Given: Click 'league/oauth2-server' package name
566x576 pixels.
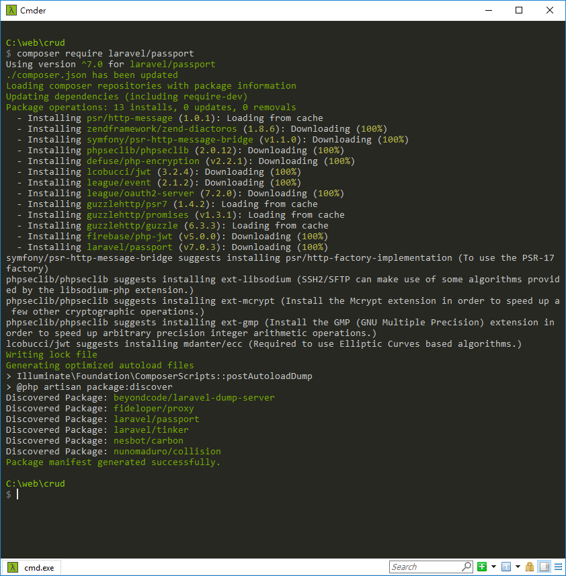Looking at the screenshot, I should click(x=140, y=194).
